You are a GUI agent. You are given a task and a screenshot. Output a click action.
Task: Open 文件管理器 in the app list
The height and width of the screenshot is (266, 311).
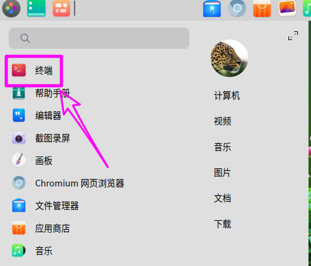tap(45, 206)
